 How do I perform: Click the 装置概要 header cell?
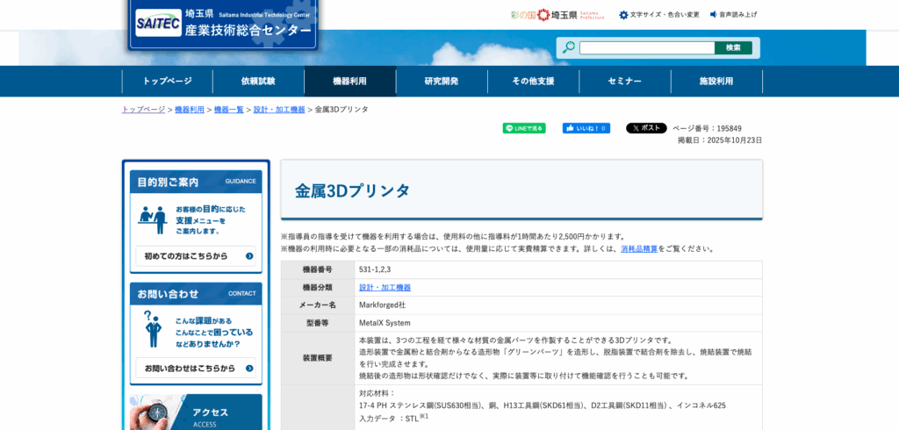click(x=318, y=358)
